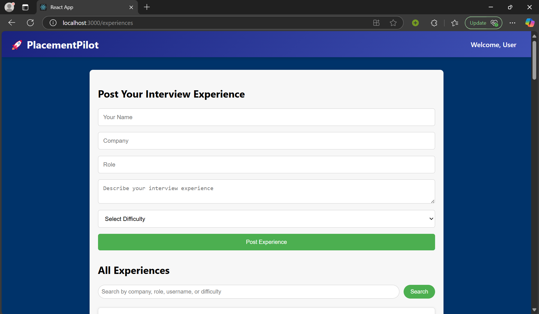
Task: Focus the Role input field
Action: click(266, 165)
